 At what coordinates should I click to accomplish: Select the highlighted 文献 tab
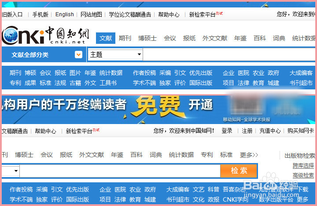tap(106, 38)
